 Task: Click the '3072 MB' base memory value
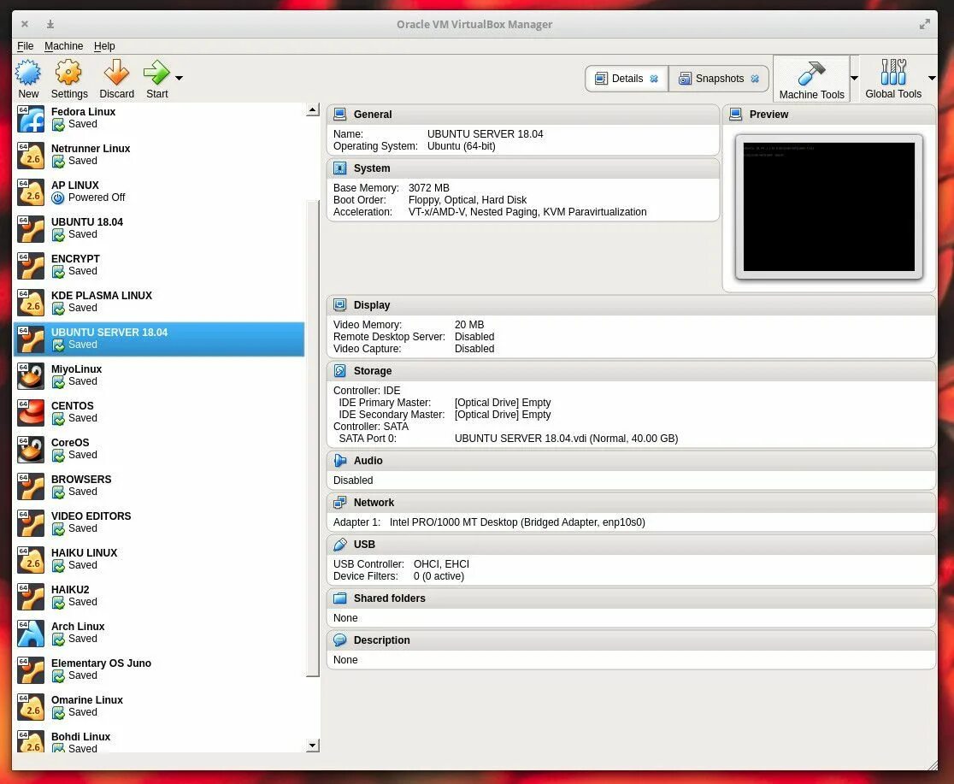pyautogui.click(x=429, y=188)
